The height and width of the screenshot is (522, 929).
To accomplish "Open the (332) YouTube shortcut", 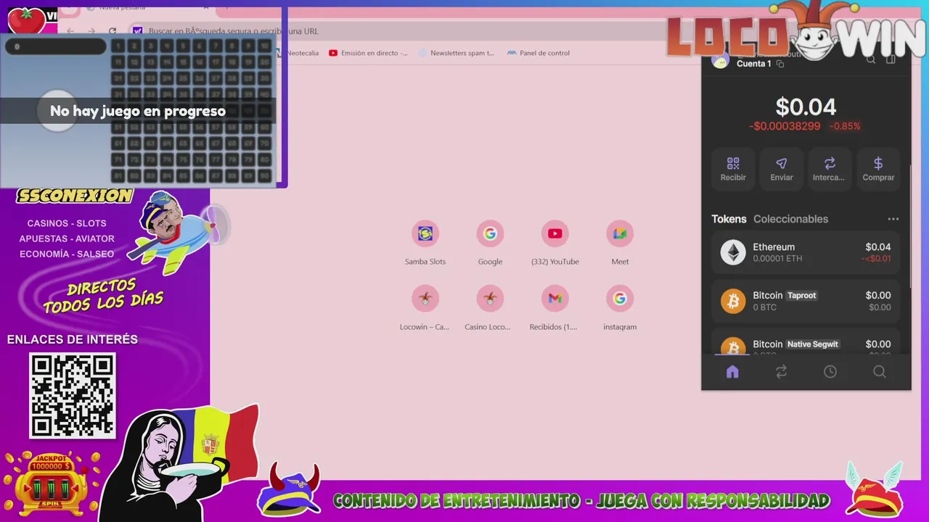I will [555, 243].
